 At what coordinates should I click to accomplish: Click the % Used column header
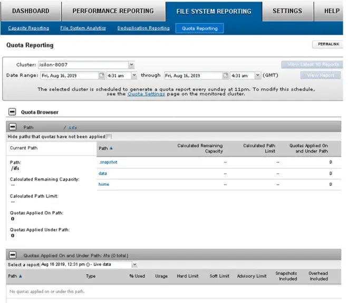(137, 276)
